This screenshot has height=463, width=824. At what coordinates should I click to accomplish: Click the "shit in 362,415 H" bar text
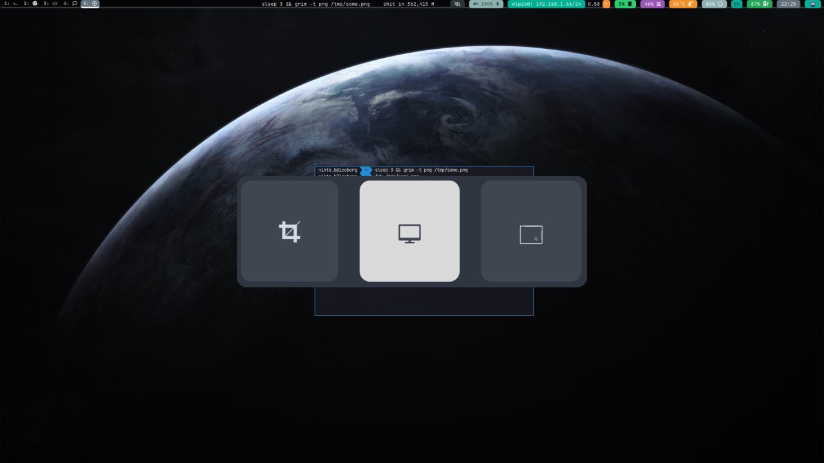pos(408,4)
